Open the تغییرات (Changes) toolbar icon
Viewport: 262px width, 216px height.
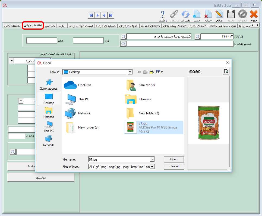(x=185, y=14)
